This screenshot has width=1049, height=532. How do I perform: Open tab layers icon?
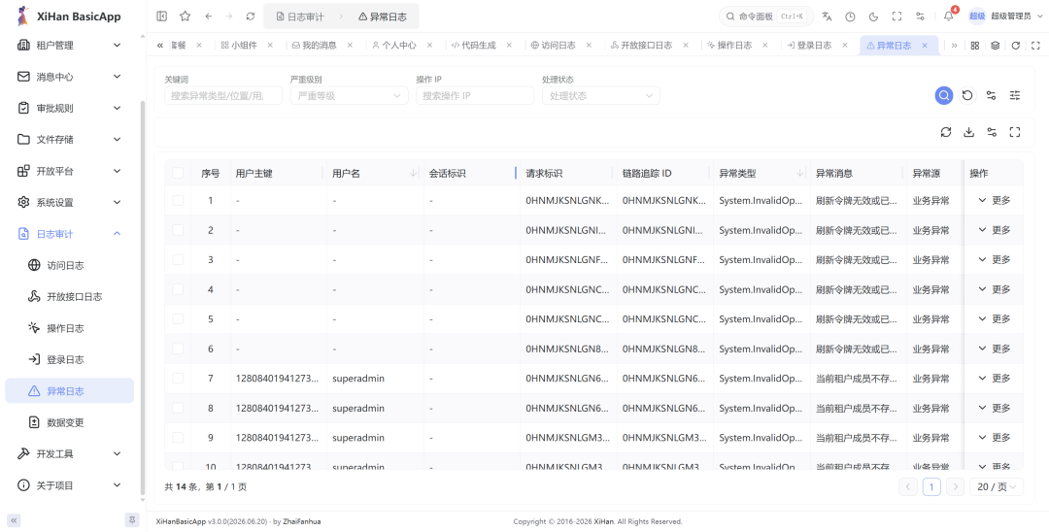[x=996, y=46]
